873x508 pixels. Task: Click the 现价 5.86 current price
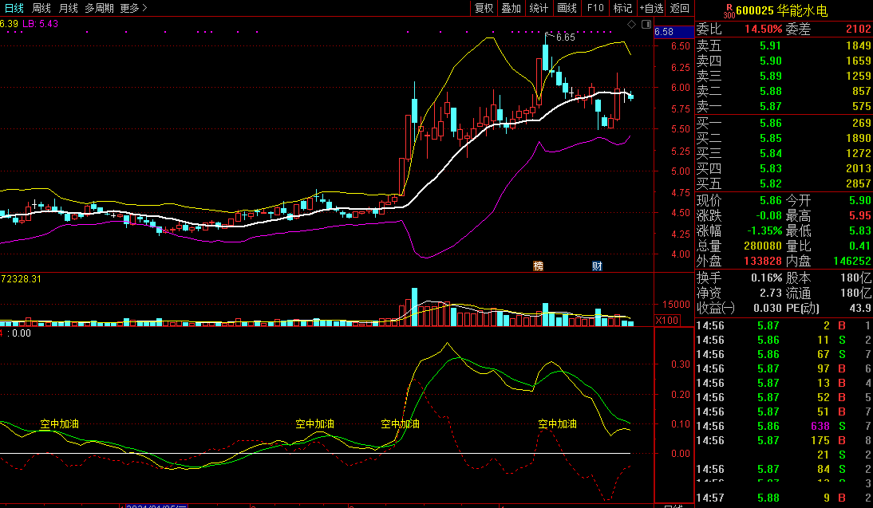(x=771, y=200)
